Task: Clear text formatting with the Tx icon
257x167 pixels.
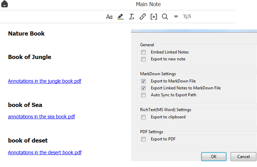Action: tap(131, 17)
